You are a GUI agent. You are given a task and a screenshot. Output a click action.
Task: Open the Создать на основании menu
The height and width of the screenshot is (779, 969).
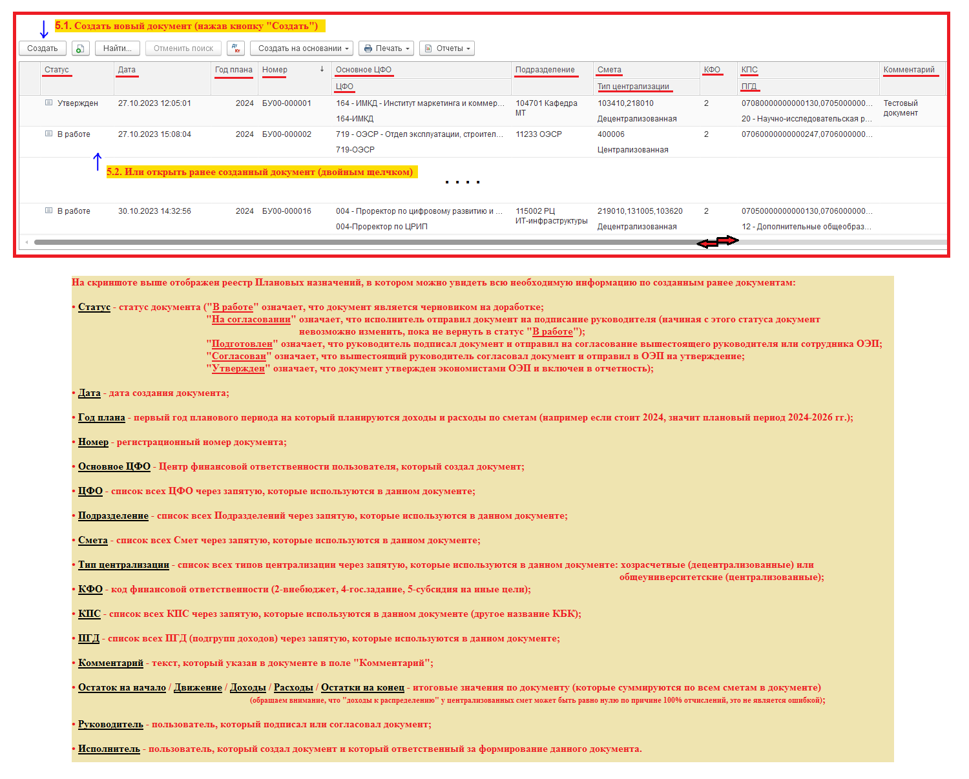(x=303, y=48)
